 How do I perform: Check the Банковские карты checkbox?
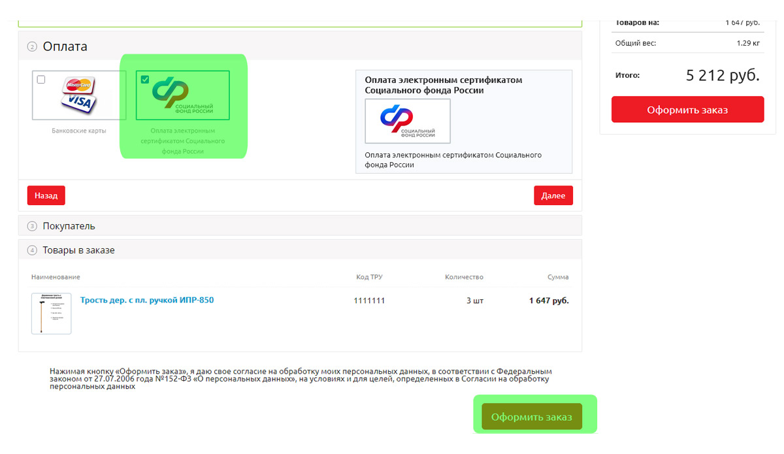coord(41,80)
